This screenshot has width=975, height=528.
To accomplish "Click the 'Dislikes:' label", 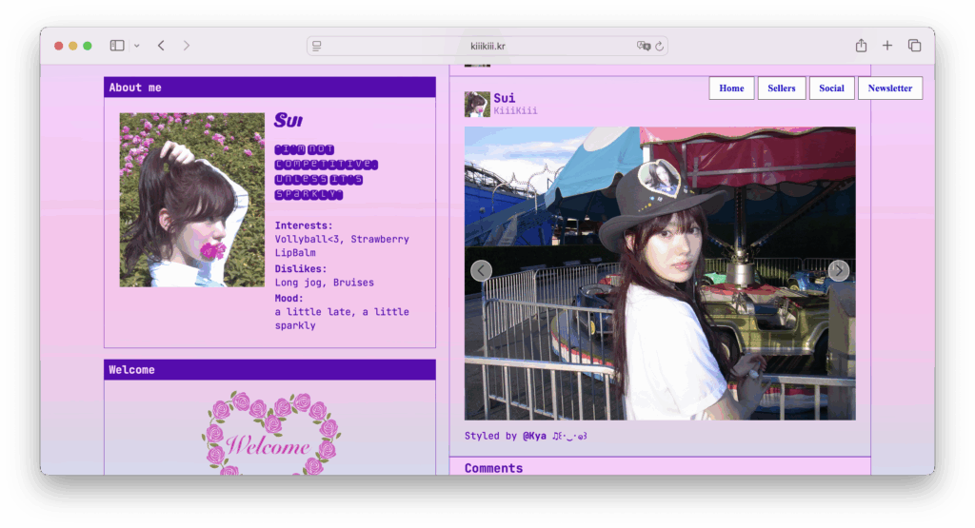I will point(301,269).
